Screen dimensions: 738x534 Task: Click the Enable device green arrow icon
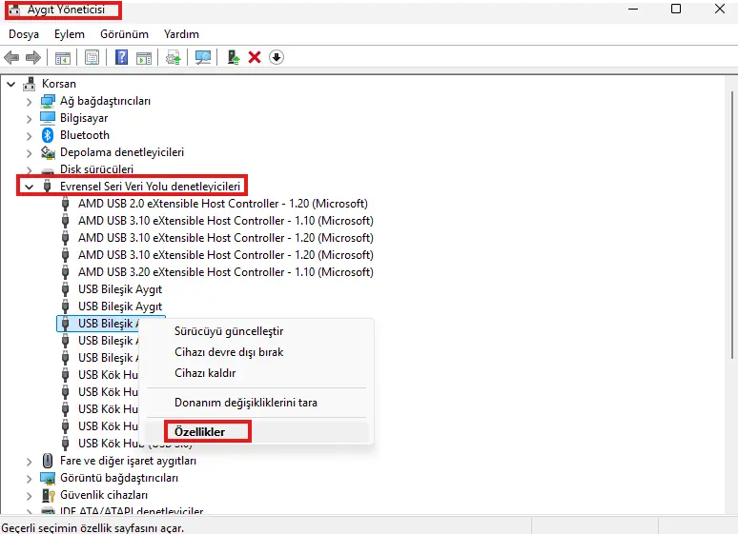click(233, 57)
